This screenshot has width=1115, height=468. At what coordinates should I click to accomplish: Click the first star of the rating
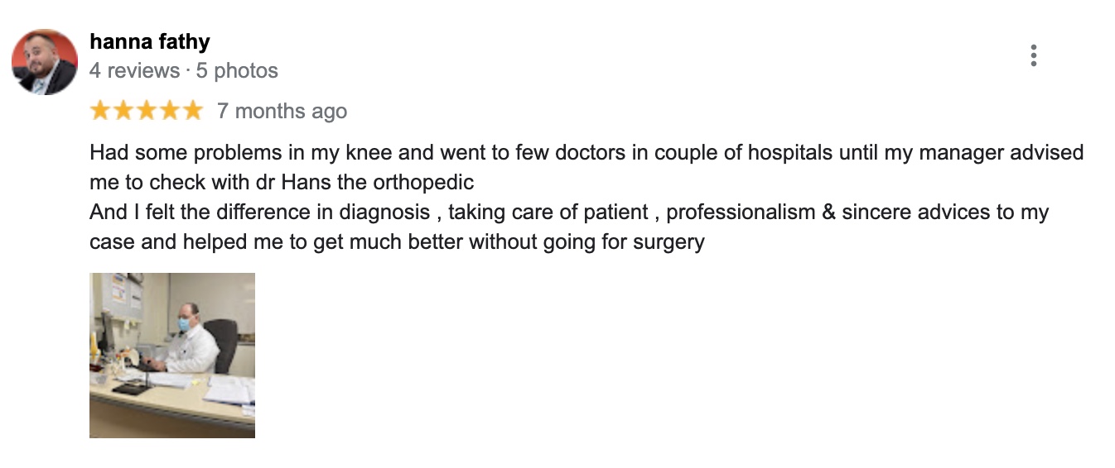click(x=100, y=111)
